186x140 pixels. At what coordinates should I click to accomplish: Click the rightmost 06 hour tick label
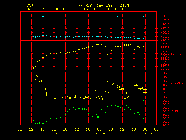click(156, 129)
